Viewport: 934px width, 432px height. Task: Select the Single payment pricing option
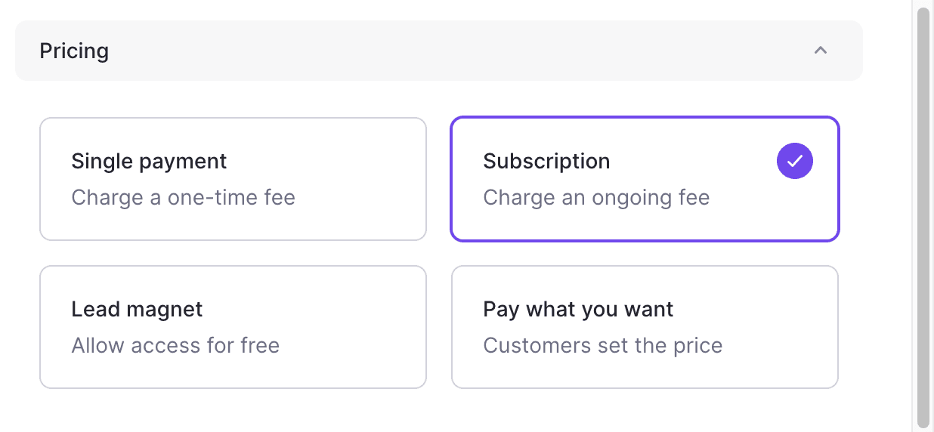(x=233, y=179)
